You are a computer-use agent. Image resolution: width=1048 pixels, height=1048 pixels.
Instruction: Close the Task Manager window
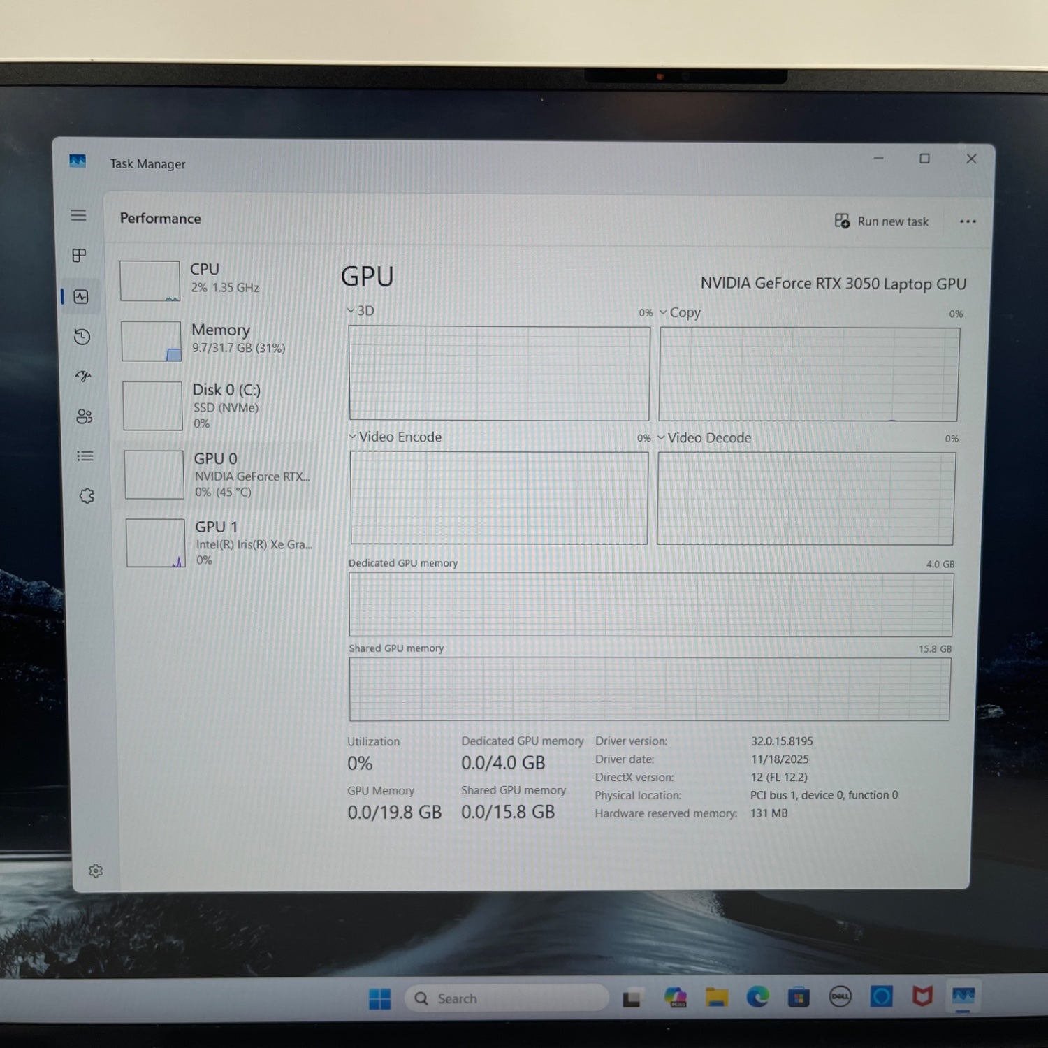(x=971, y=159)
